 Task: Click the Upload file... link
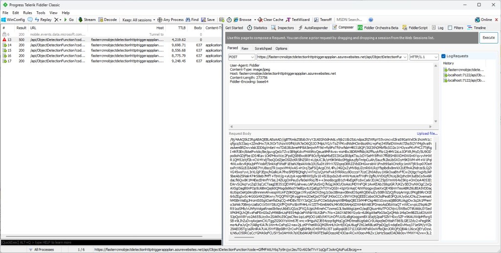(427, 133)
